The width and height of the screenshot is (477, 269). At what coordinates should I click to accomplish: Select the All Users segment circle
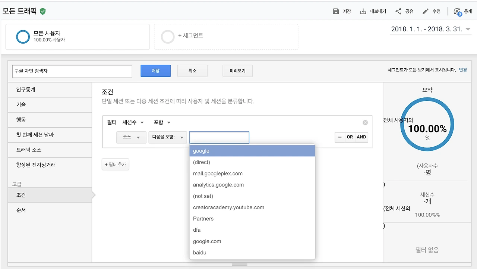tap(23, 37)
